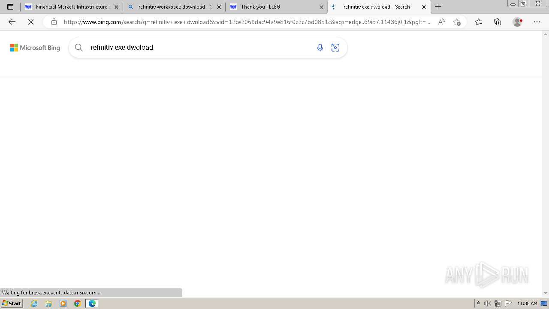Click the browser address bar URL

(x=247, y=22)
